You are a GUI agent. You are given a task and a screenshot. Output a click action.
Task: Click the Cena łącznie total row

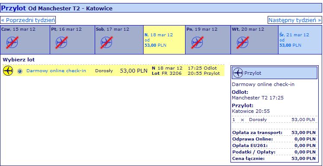274,159
